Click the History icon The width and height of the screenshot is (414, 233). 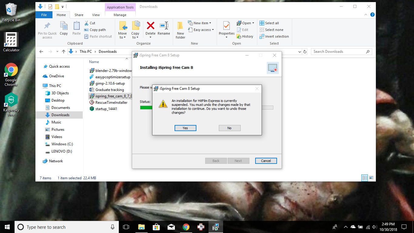[x=245, y=36]
